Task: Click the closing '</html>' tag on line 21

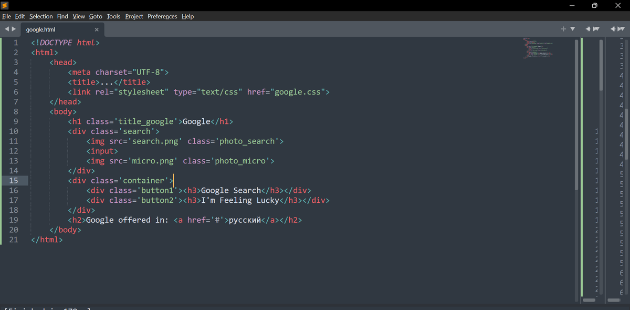Action: point(47,240)
